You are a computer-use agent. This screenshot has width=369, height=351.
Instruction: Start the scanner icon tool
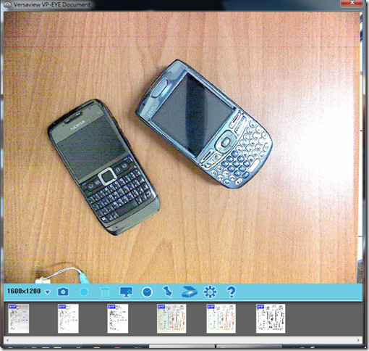(190, 292)
